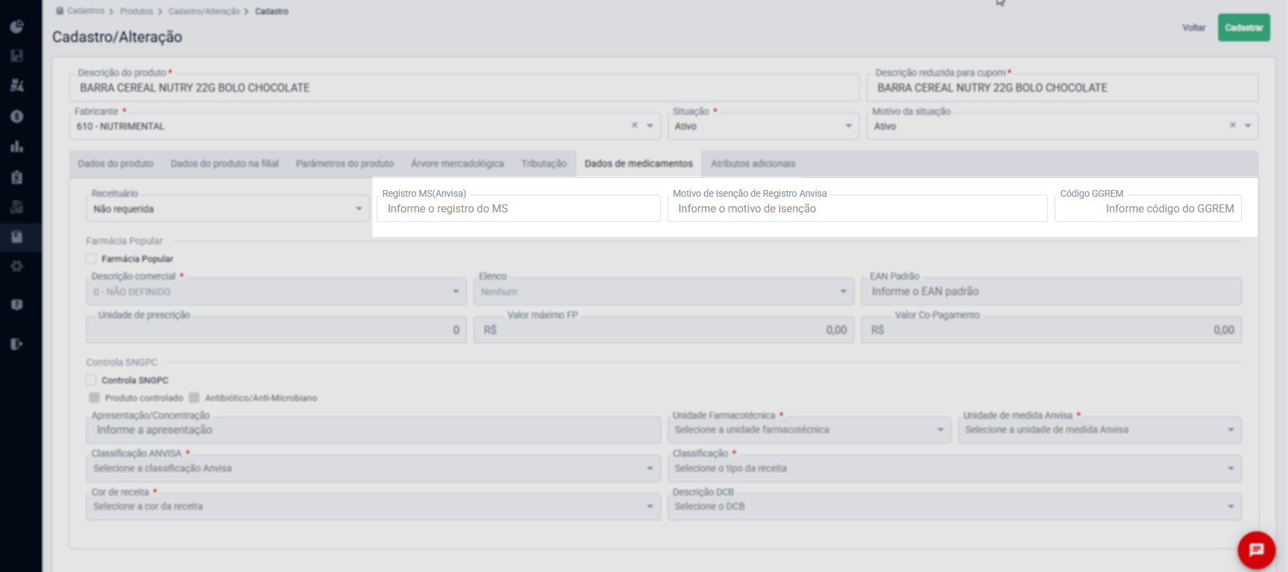Click the dollar sign financial sidebar icon
Viewport: 1288px width, 572px height.
tap(17, 116)
